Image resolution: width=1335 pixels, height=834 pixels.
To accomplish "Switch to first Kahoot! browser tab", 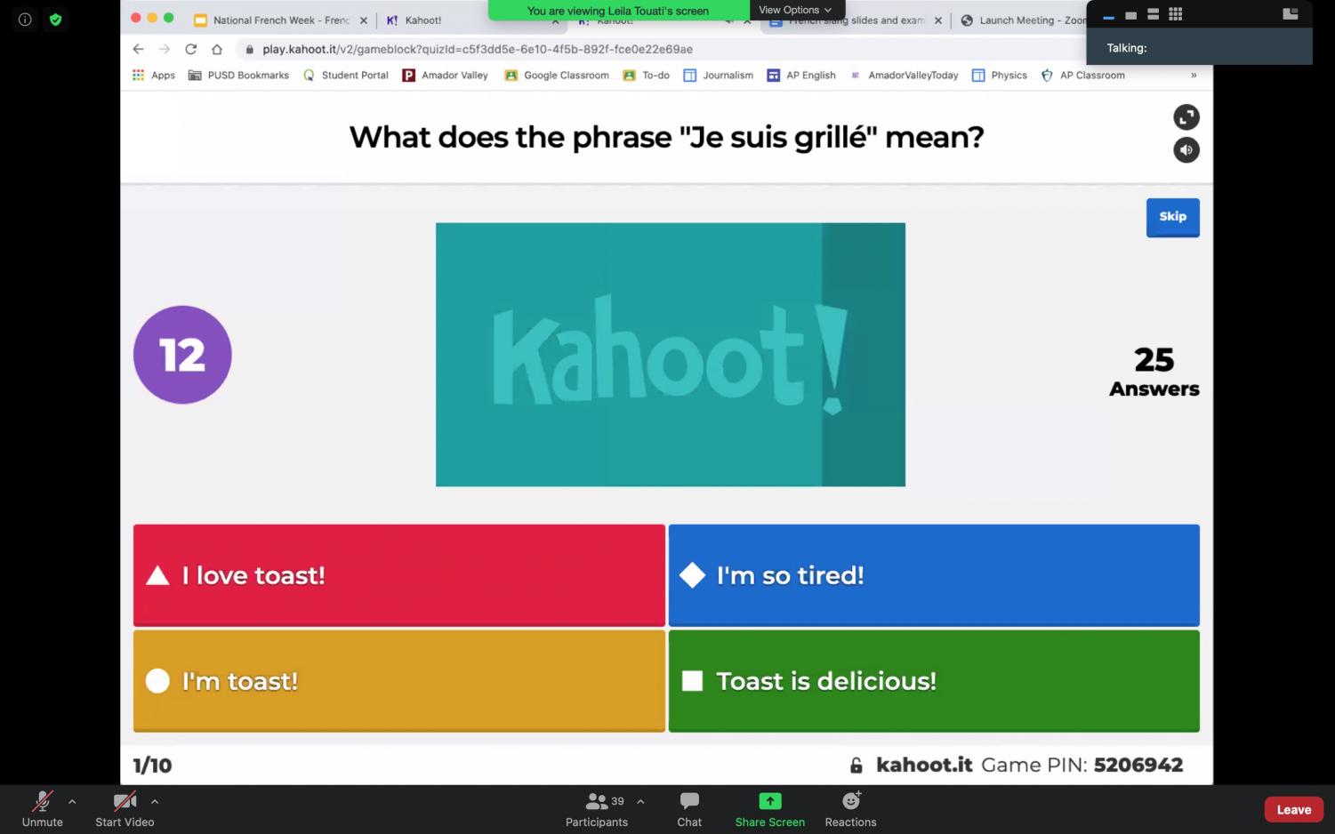I will 423,20.
